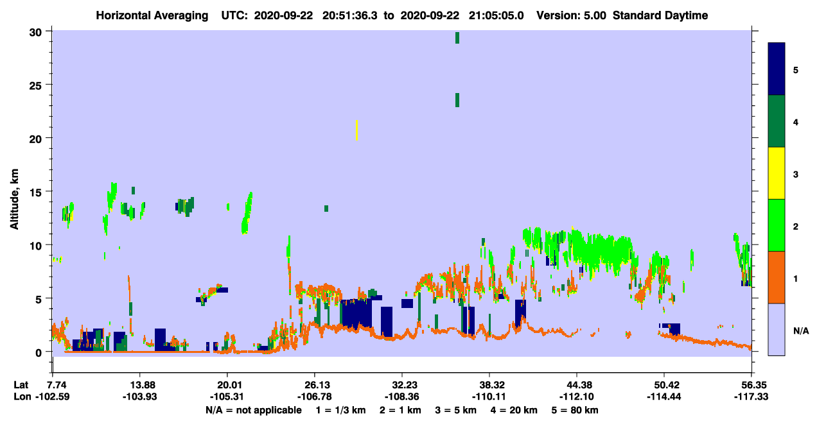The image size is (835, 428).
Task: Click longitude value -102.59
Action: coord(53,397)
